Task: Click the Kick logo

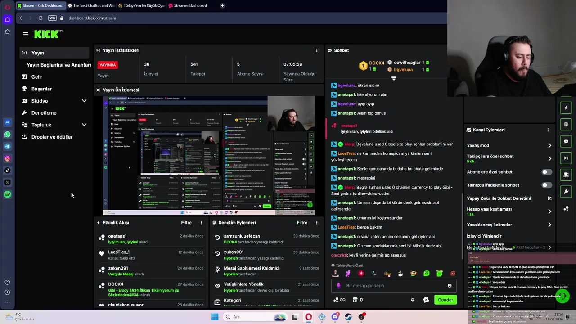Action: (x=49, y=34)
